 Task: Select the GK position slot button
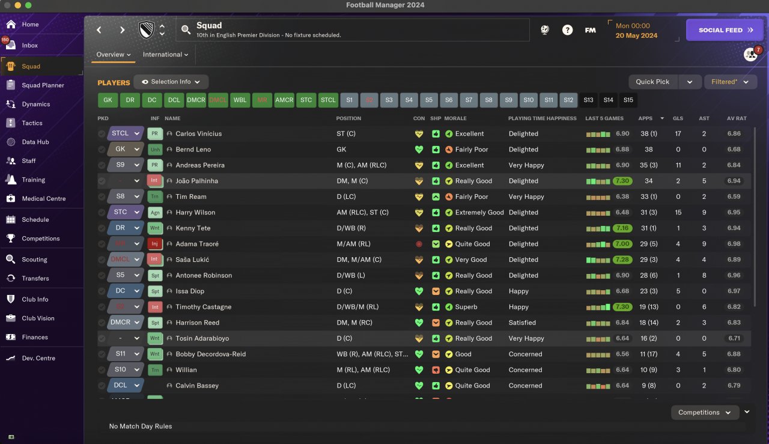pyautogui.click(x=108, y=100)
